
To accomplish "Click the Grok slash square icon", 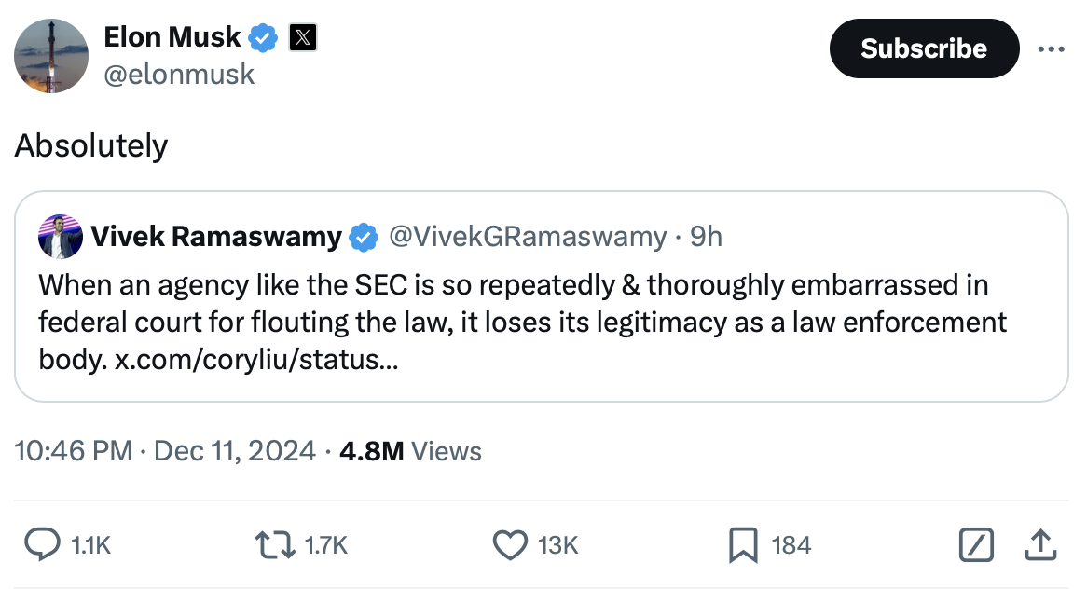I will coord(977,544).
